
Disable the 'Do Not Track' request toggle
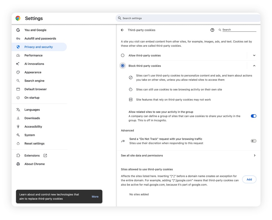click(x=253, y=141)
